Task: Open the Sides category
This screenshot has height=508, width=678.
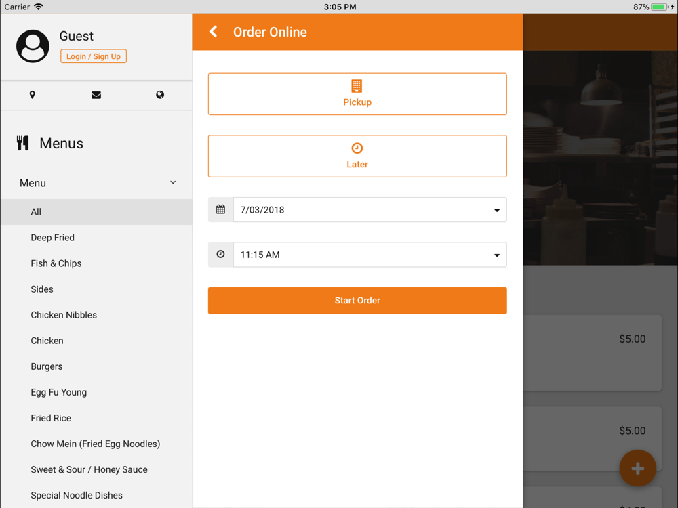Action: click(96, 289)
